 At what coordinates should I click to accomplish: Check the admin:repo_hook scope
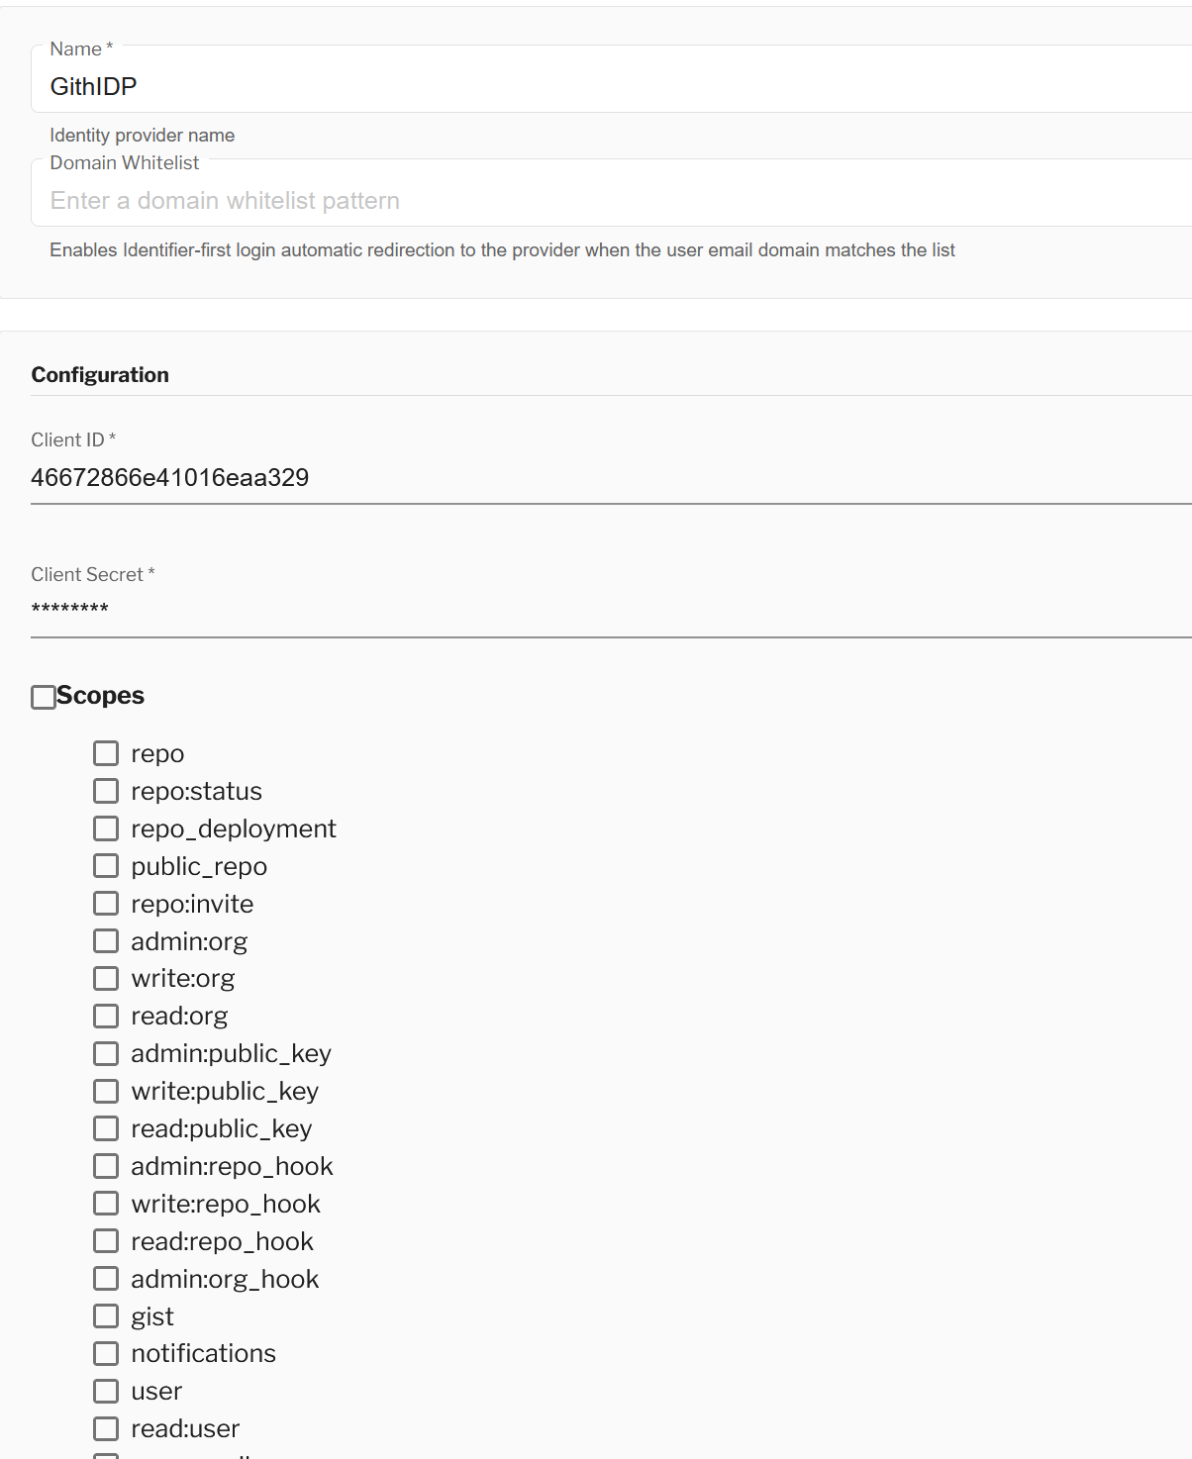pos(106,1167)
